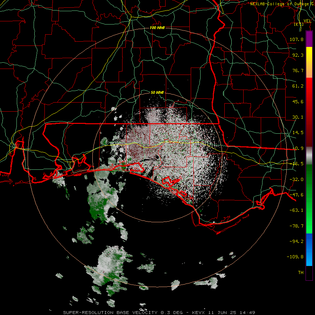
Task: Click the TH label on the legend
Action: click(x=301, y=272)
